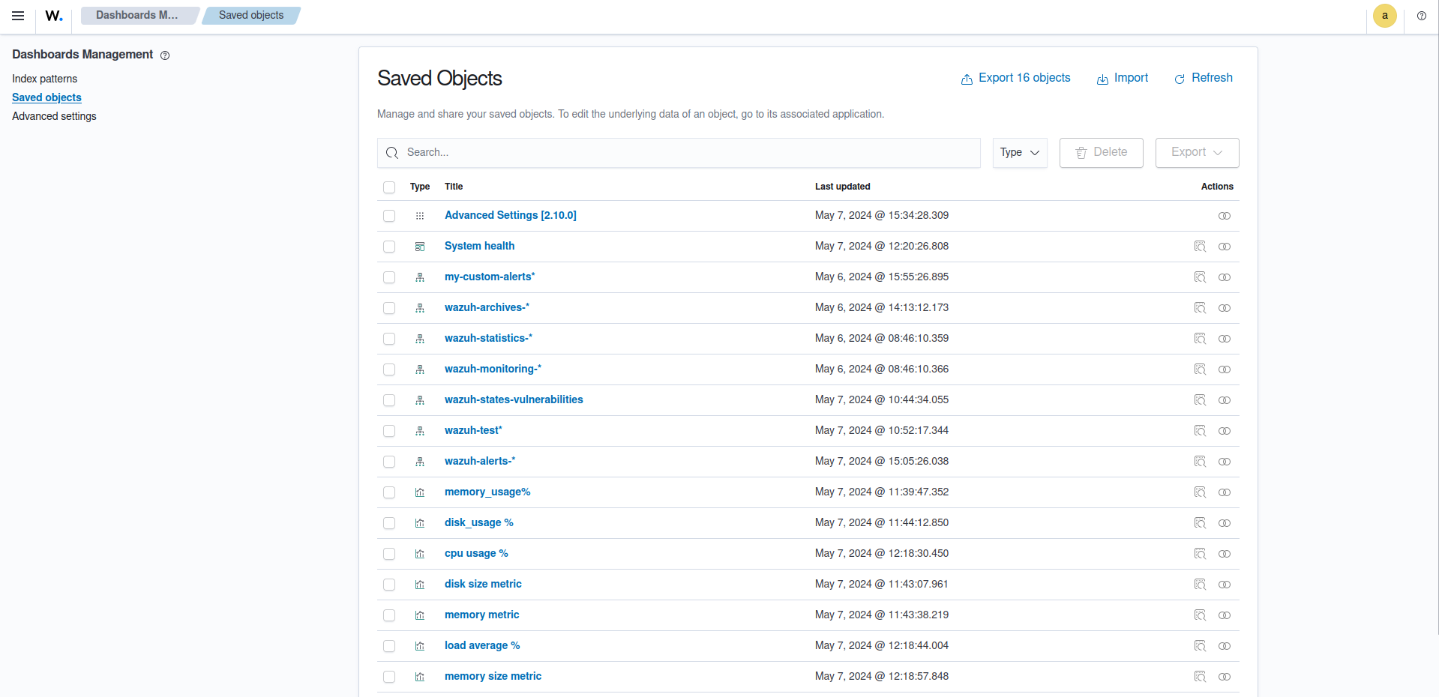Refresh the saved objects list
The height and width of the screenshot is (697, 1439).
[x=1203, y=78]
